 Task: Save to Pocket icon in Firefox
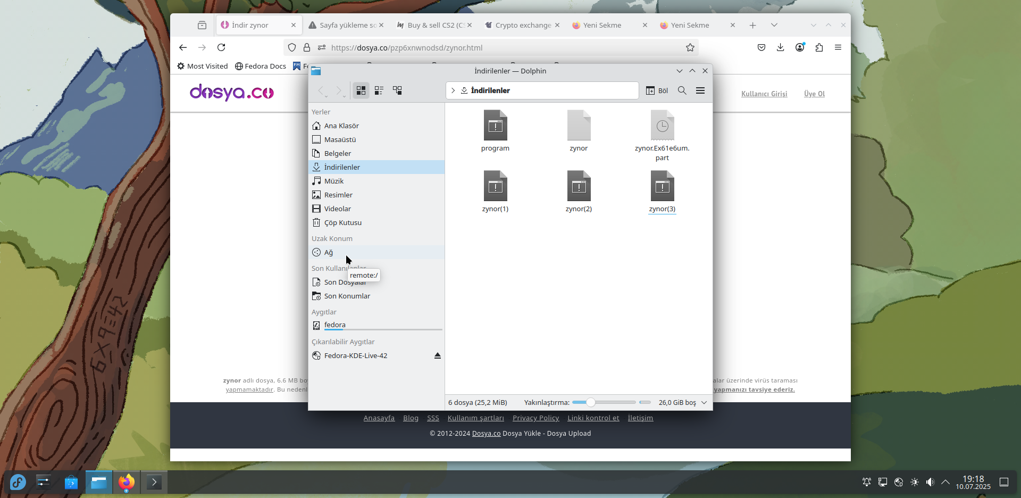pyautogui.click(x=761, y=47)
